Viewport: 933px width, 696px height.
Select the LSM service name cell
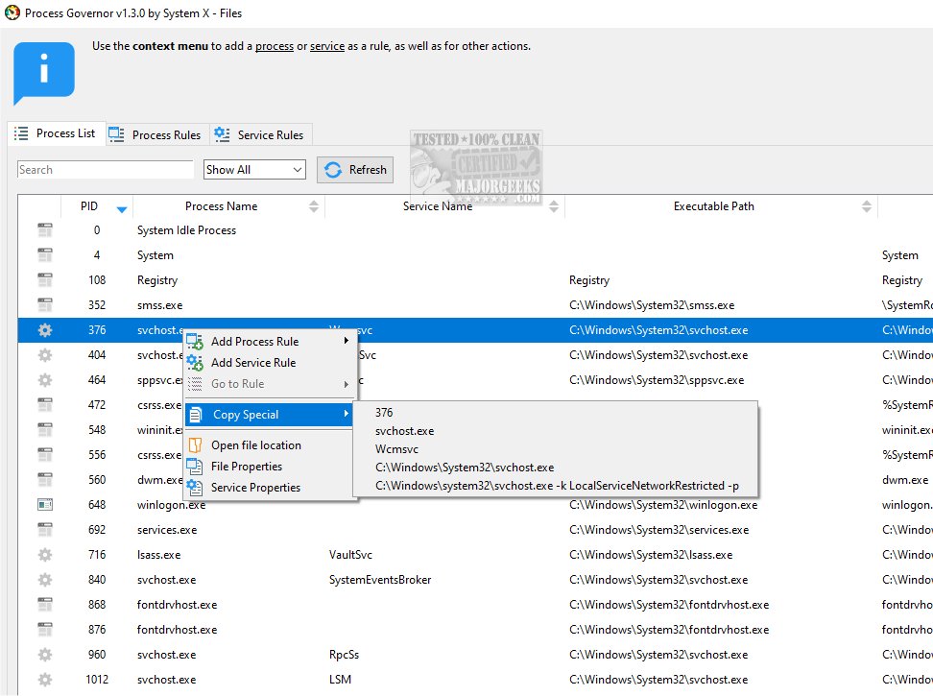(x=340, y=680)
